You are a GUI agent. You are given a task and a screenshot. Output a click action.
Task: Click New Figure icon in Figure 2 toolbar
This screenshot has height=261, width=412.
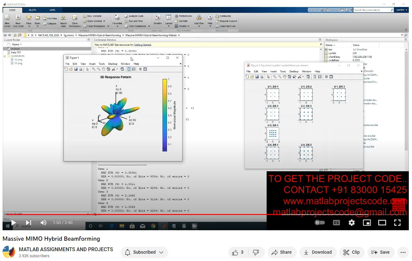pyautogui.click(x=247, y=77)
